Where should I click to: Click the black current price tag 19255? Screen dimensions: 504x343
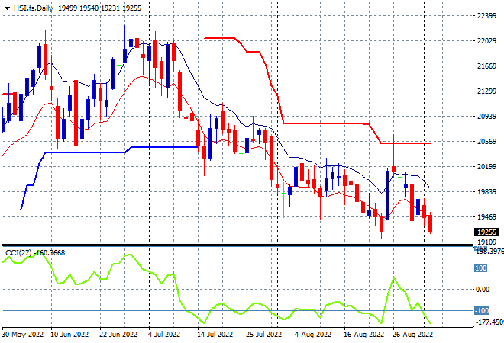pyautogui.click(x=486, y=232)
